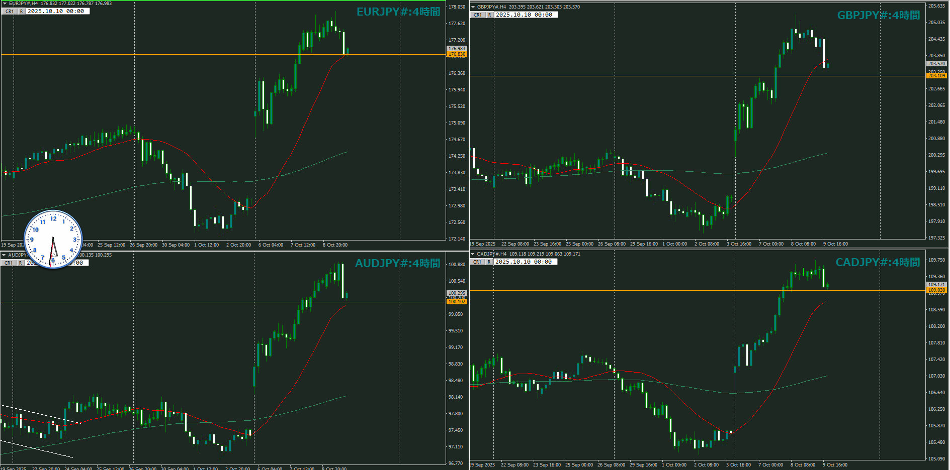Expand the EURJPY chart dropdown triangle
Image resolution: width=950 pixels, height=470 pixels.
[x=5, y=4]
